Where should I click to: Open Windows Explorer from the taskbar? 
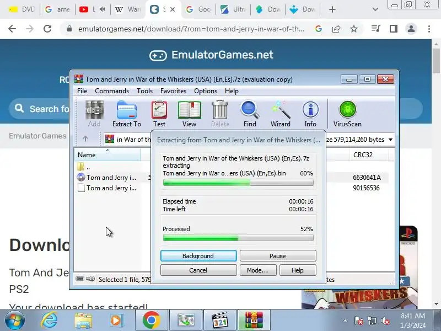83,321
